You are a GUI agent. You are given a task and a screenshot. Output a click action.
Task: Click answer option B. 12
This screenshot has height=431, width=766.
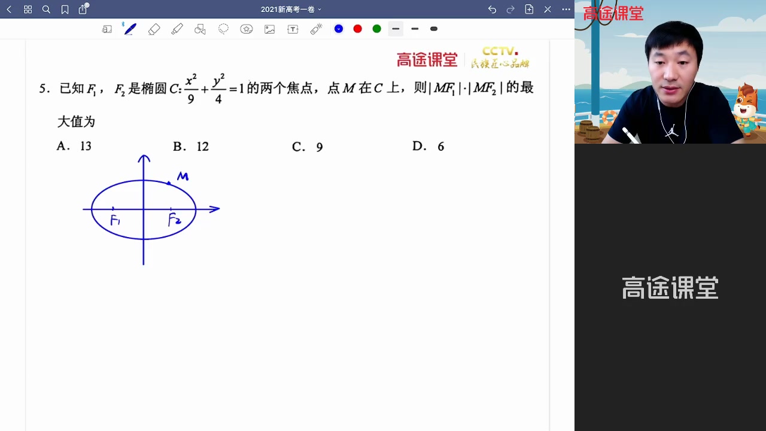pyautogui.click(x=191, y=147)
